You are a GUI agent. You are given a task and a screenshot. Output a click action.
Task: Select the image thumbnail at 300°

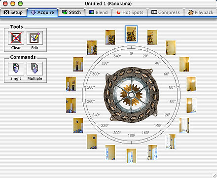[78, 64]
